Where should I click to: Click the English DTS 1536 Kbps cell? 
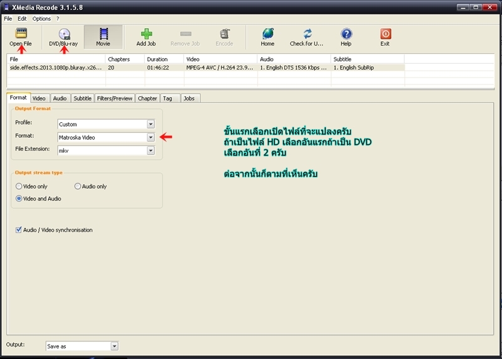pos(294,68)
